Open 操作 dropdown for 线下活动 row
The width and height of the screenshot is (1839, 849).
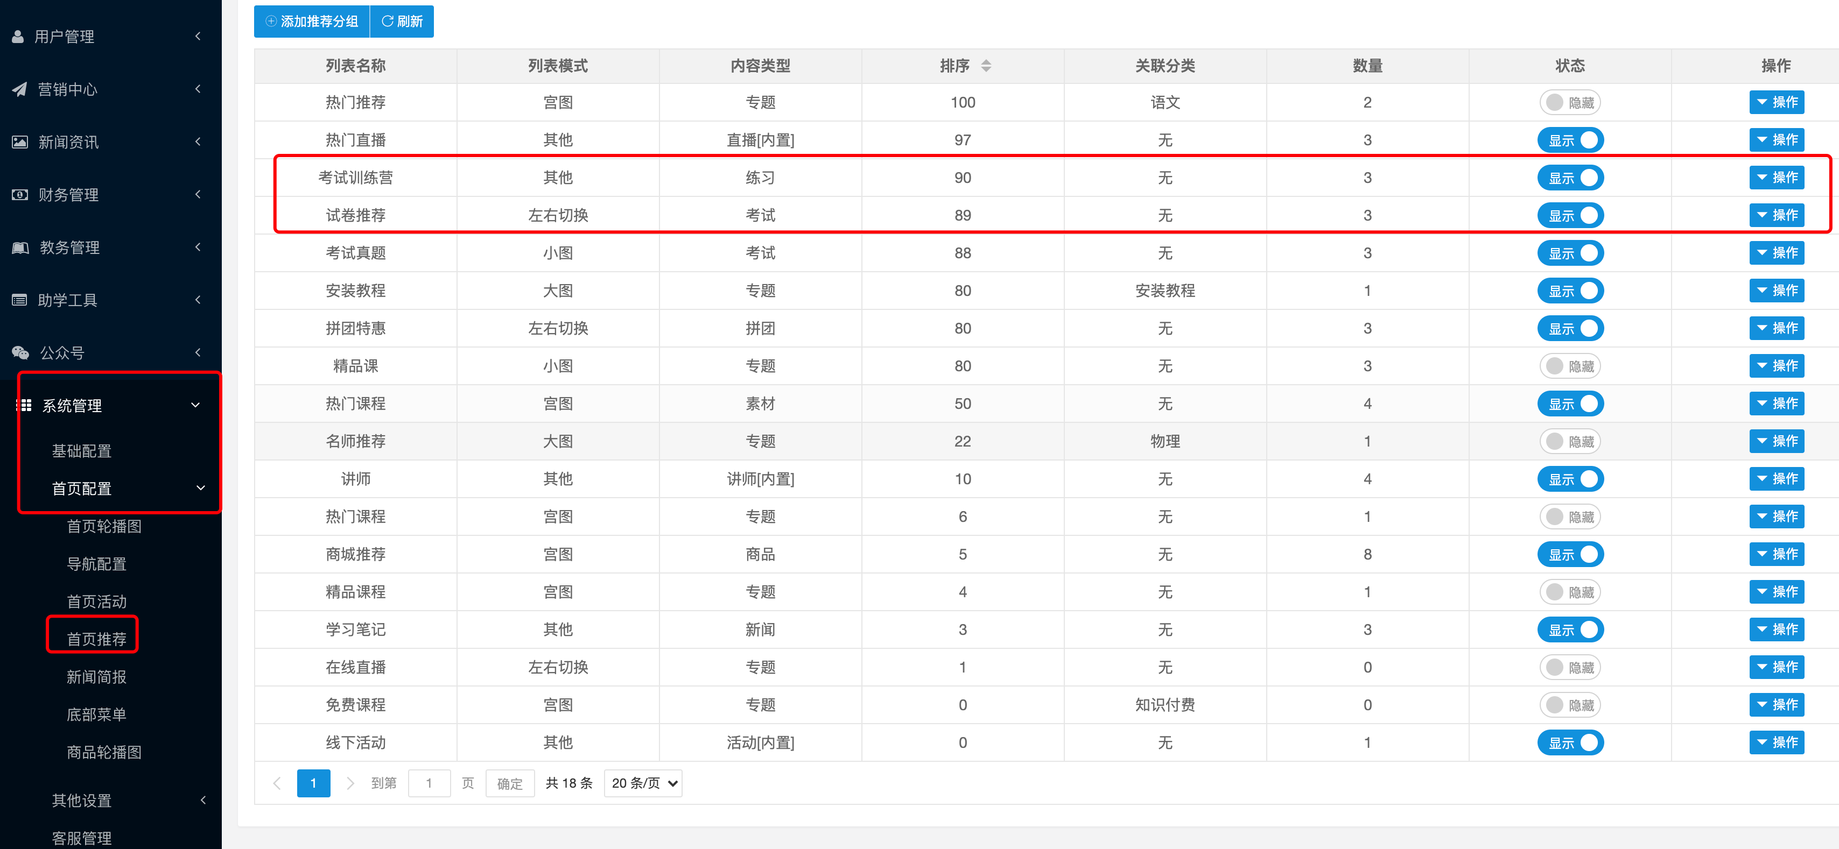tap(1776, 742)
